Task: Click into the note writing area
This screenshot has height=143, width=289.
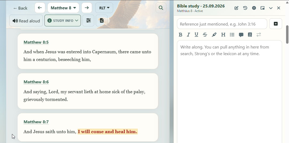Action: point(229,92)
